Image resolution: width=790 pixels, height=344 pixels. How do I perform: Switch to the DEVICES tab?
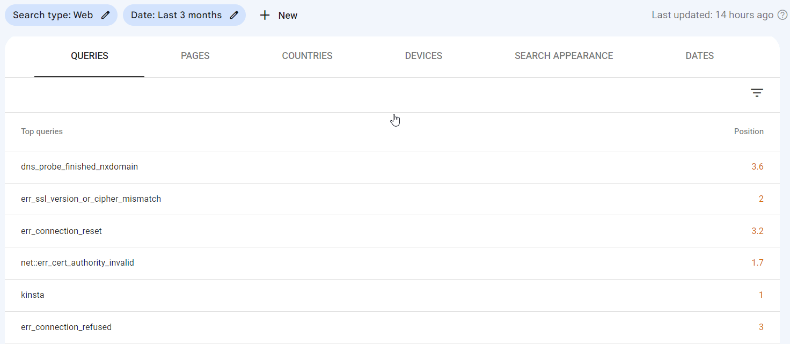pos(423,55)
